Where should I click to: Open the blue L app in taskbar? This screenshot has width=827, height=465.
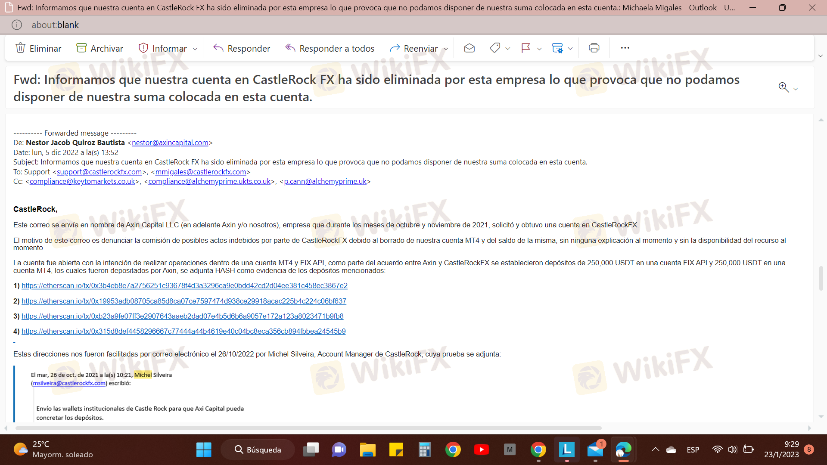566,449
